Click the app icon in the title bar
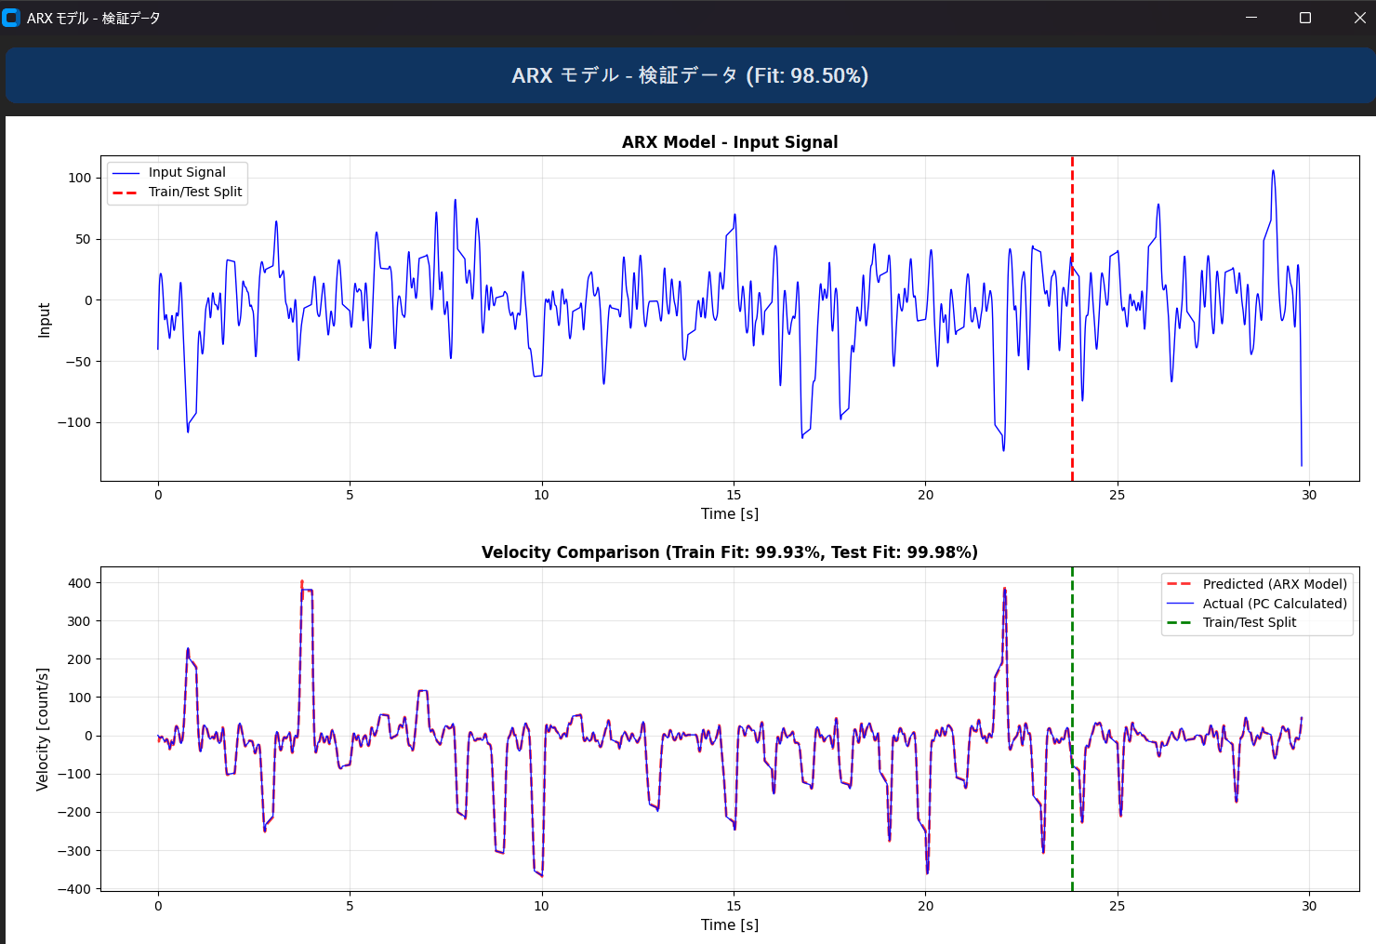This screenshot has height=944, width=1376. pos(11,18)
